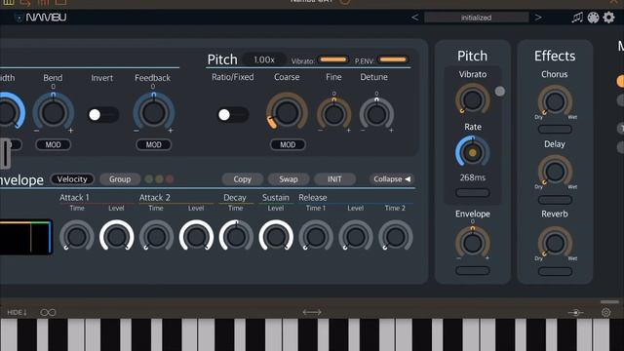Toggle the Invert switch

(102, 115)
